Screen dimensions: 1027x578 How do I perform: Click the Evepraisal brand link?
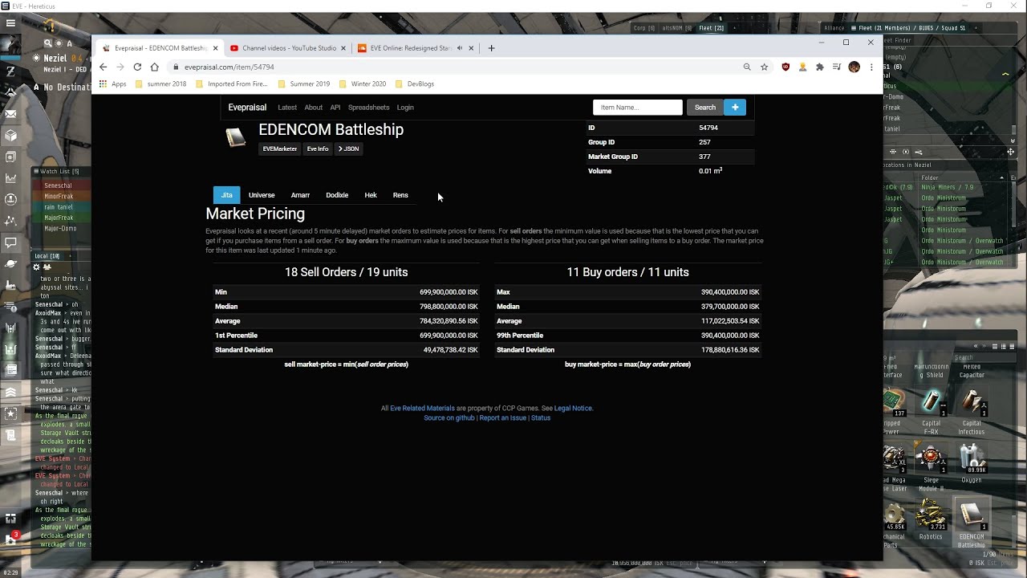(247, 108)
